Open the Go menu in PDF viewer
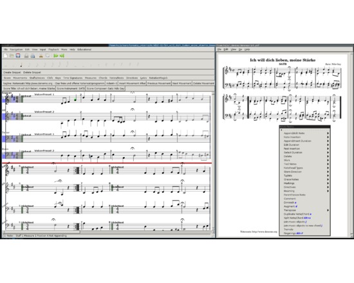Image resolution: width=354 pixels, height=283 pixels. coord(241,50)
